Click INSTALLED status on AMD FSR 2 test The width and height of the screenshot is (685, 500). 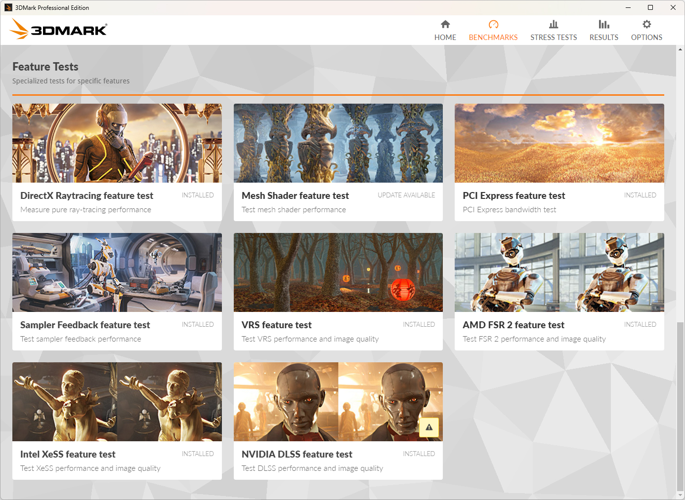point(640,324)
